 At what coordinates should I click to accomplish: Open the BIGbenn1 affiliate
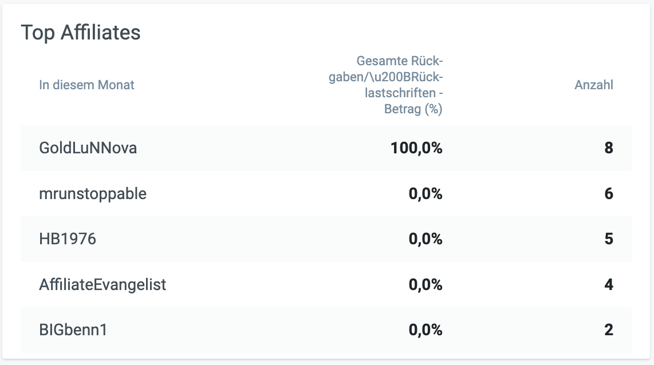click(73, 330)
